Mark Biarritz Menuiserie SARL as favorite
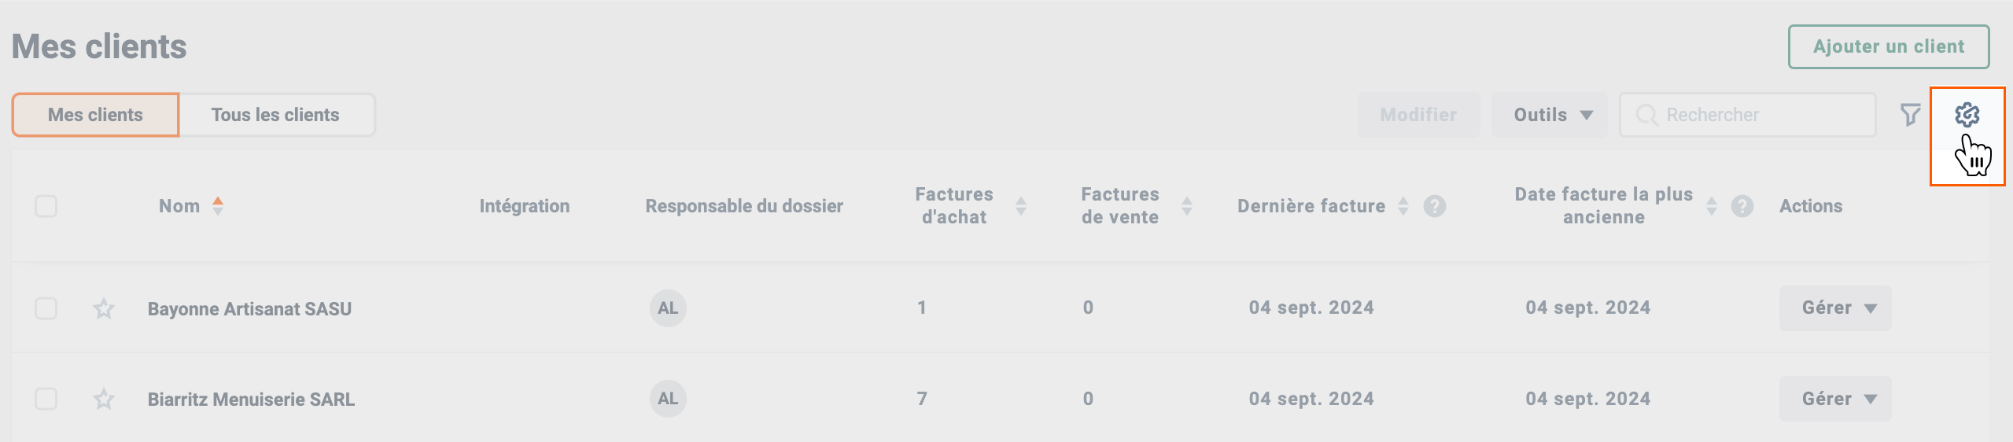Screen dimensions: 2013x442 [104, 399]
